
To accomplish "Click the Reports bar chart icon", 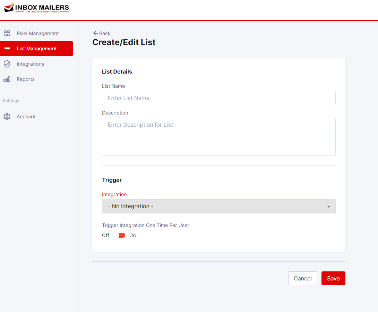I will [7, 79].
